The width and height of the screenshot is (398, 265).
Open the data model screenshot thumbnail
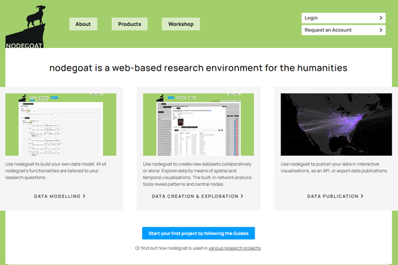pos(60,124)
